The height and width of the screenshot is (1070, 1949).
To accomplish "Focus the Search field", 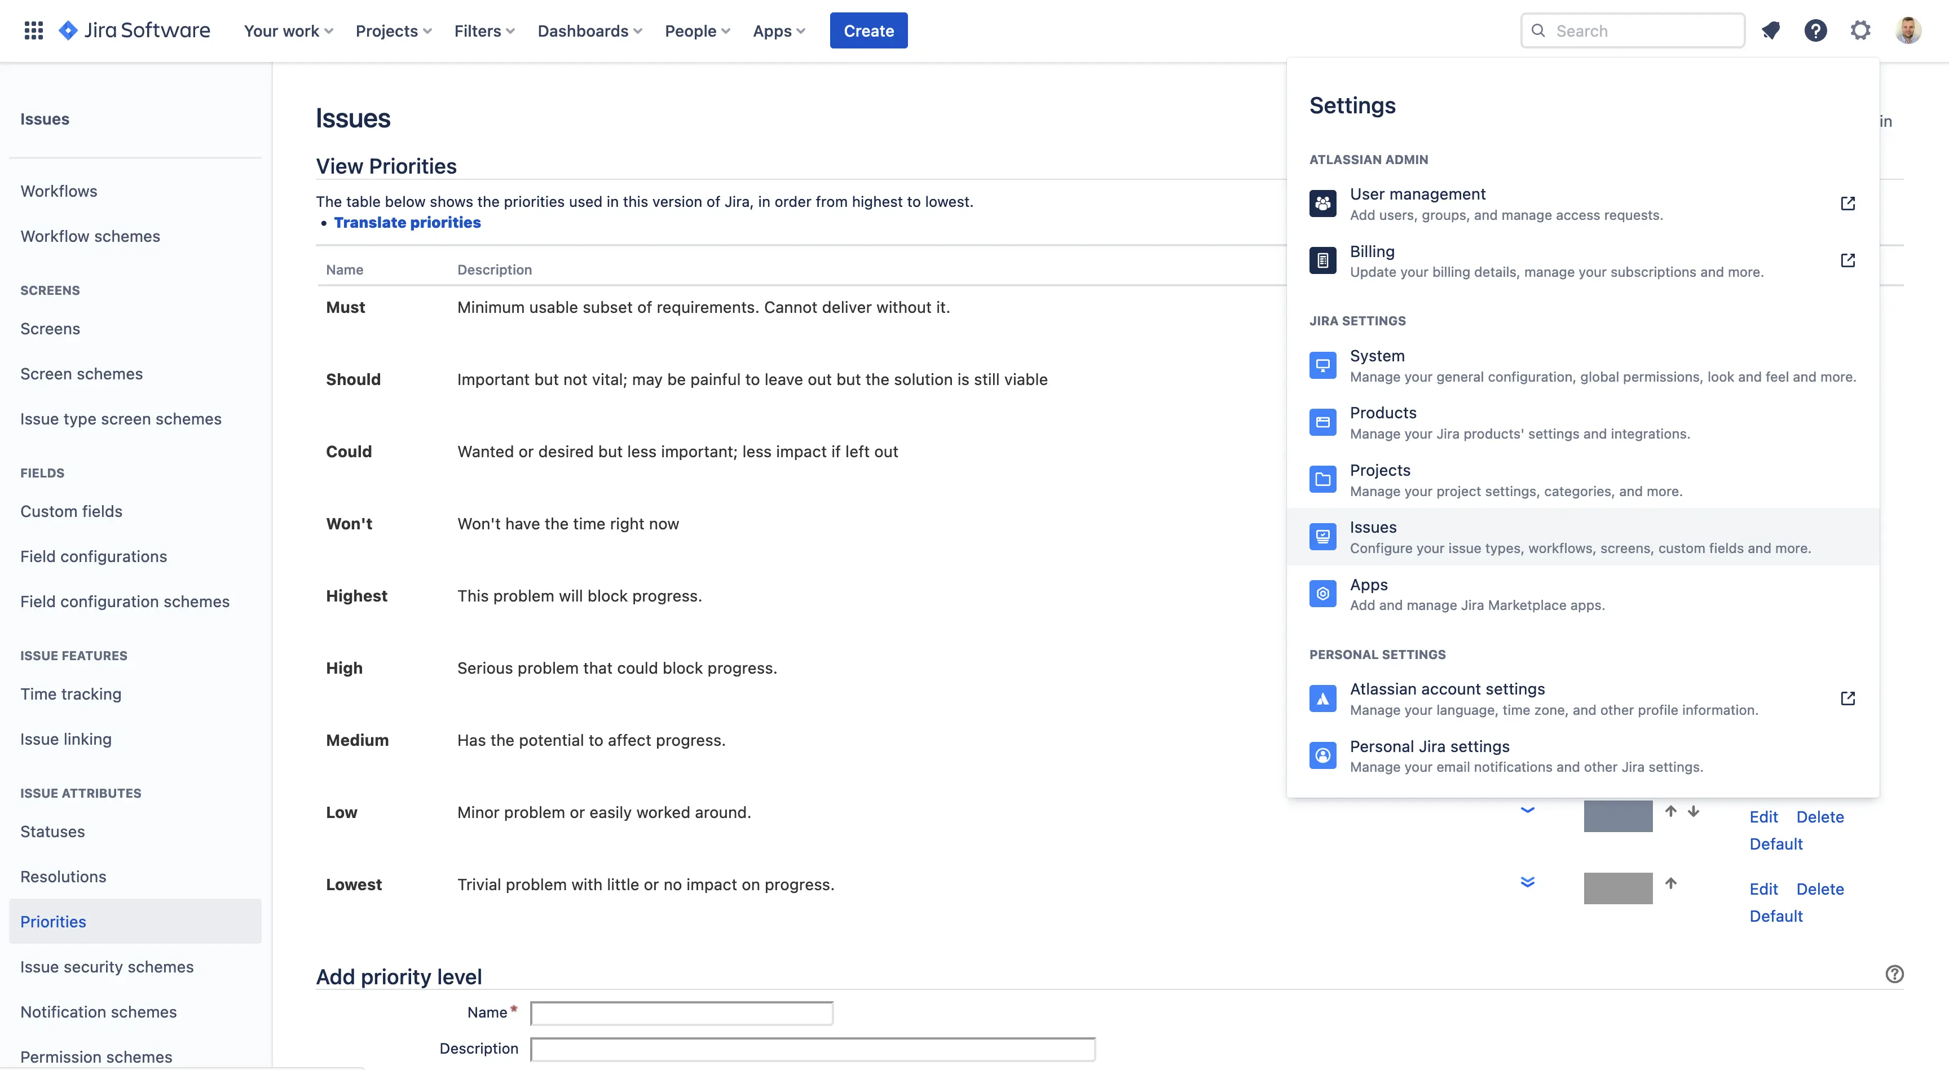I will point(1633,31).
